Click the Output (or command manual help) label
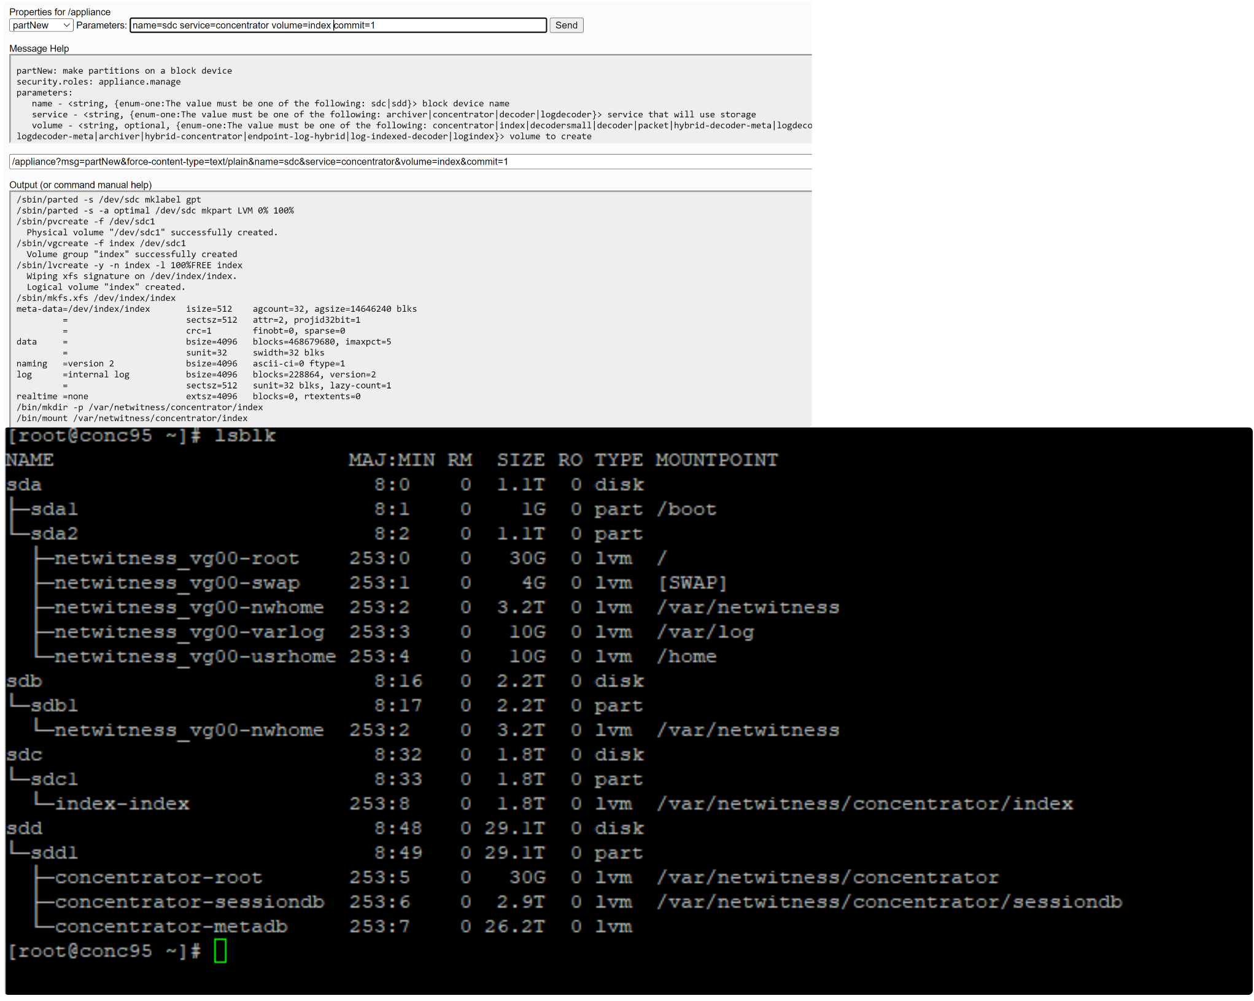This screenshot has width=1254, height=1001. pyautogui.click(x=80, y=185)
